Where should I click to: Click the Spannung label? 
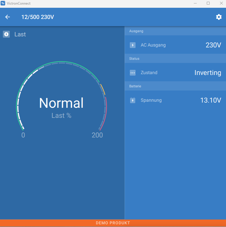coord(151,100)
